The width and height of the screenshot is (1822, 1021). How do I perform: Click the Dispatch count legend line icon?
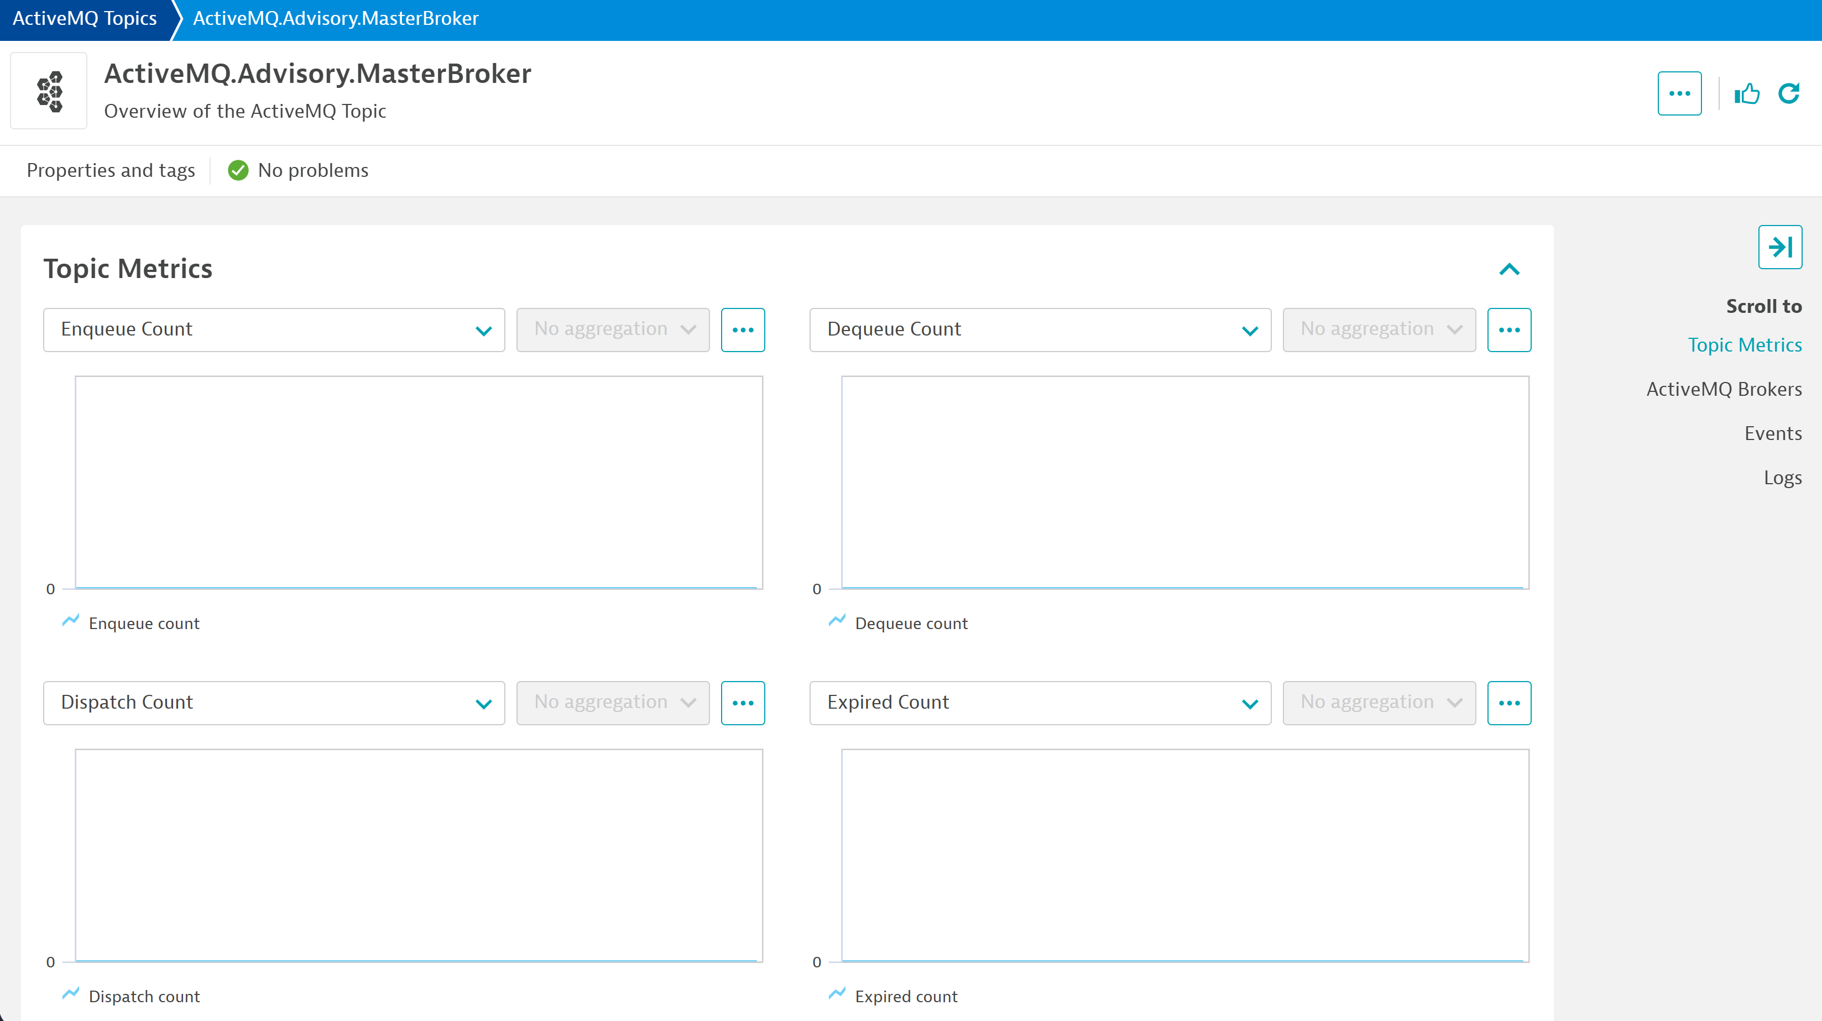click(x=71, y=993)
